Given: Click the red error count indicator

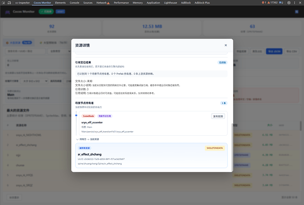Looking at the screenshot, I should (264, 3).
